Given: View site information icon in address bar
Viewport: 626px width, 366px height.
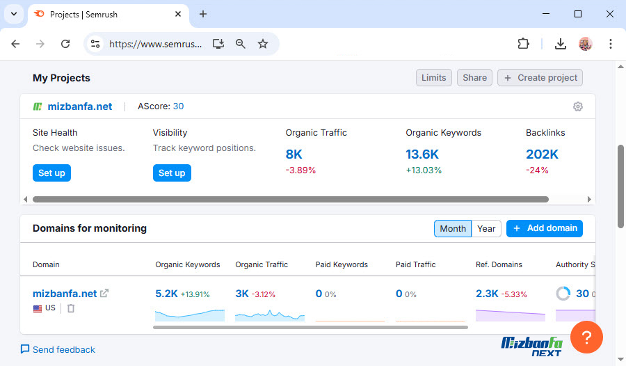Looking at the screenshot, I should point(95,44).
